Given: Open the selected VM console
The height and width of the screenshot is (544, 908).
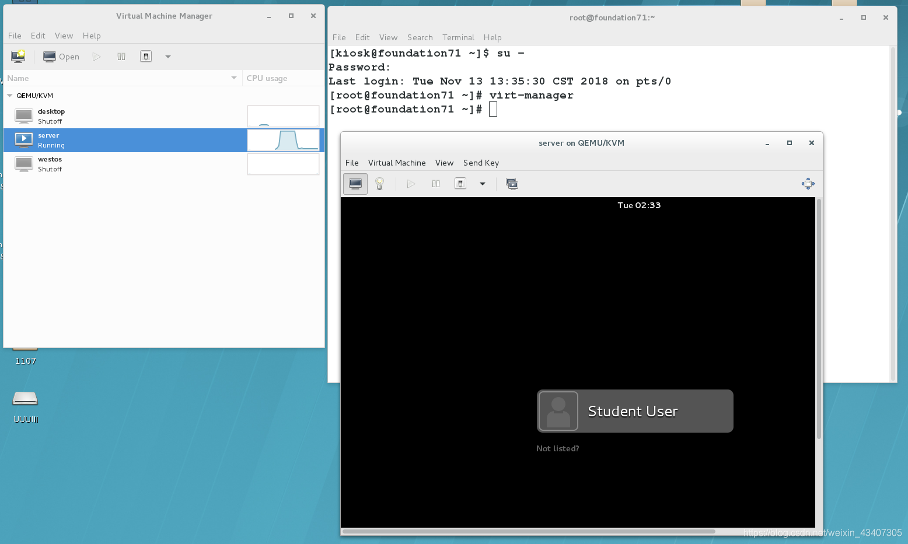Looking at the screenshot, I should (61, 57).
